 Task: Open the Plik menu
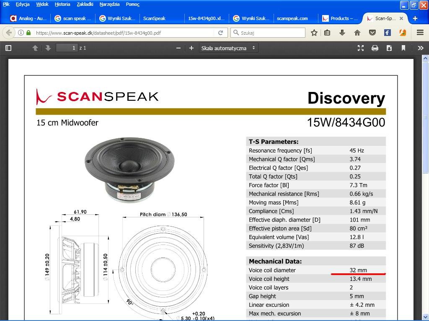click(6, 4)
